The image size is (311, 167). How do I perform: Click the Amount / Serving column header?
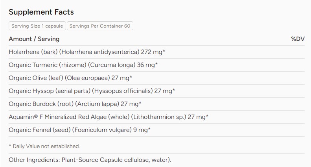pyautogui.click(x=34, y=39)
